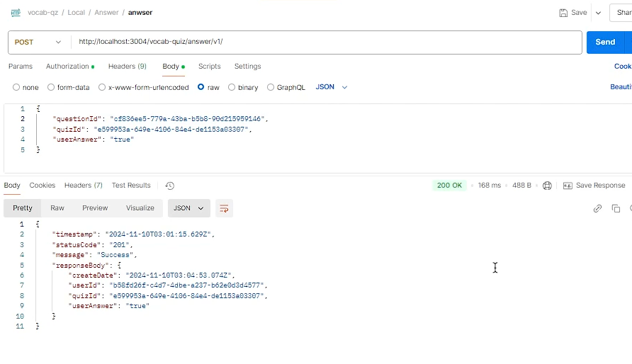Viewport: 632px width, 364px height.
Task: Expand the Save options arrow
Action: point(598,13)
